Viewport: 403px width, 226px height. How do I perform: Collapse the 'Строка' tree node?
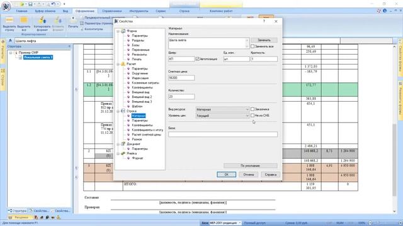tap(118, 111)
